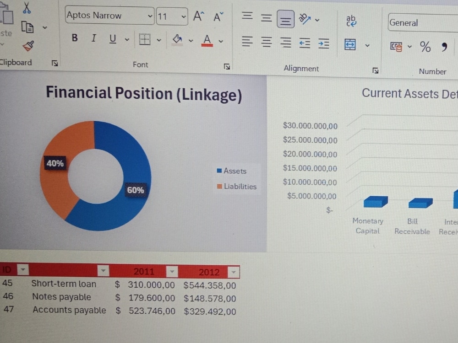Expand underline style options

click(127, 39)
